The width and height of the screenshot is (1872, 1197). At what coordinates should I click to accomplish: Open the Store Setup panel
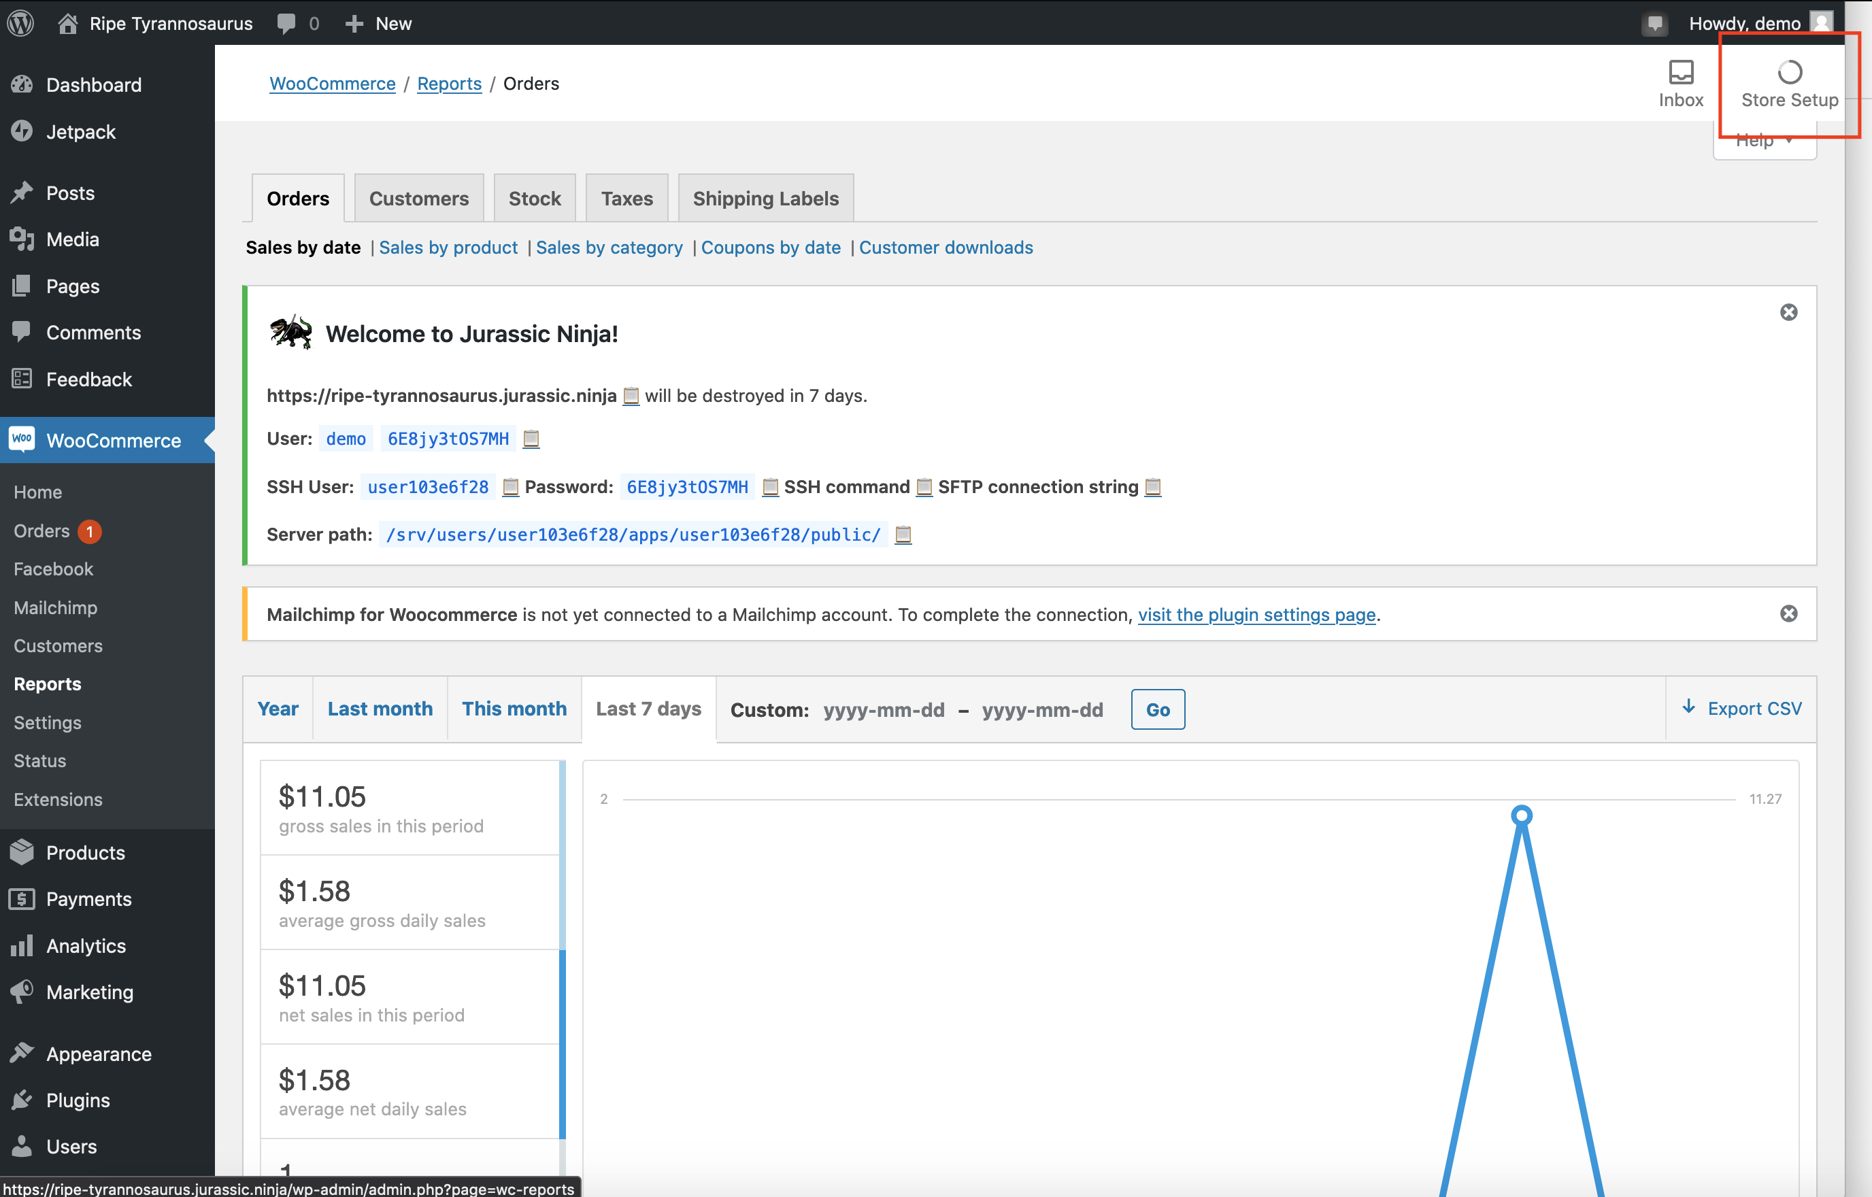[x=1790, y=84]
